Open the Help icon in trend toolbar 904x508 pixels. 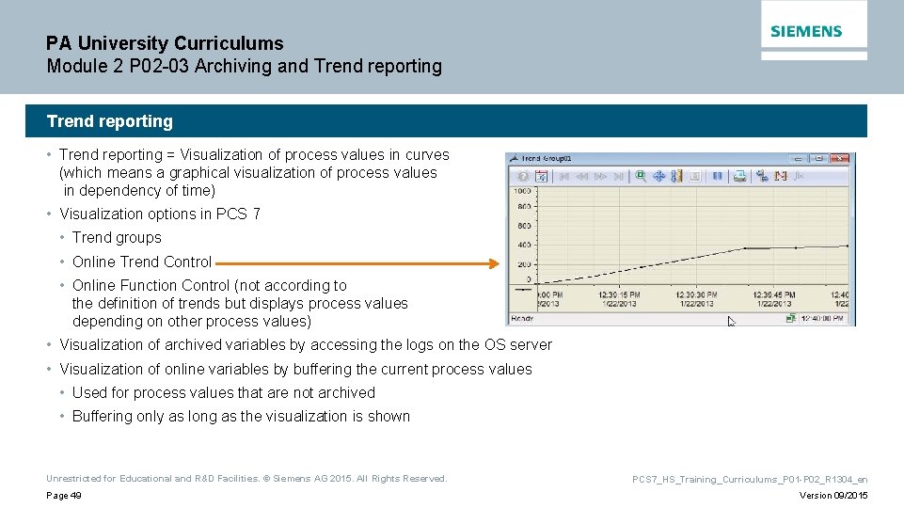(x=523, y=177)
